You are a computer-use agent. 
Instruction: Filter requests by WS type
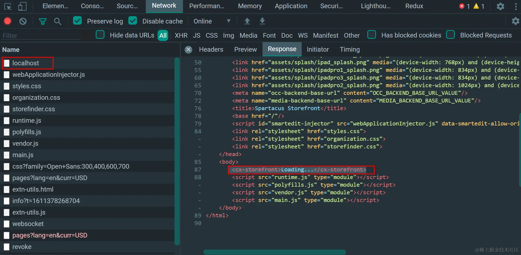tap(303, 36)
